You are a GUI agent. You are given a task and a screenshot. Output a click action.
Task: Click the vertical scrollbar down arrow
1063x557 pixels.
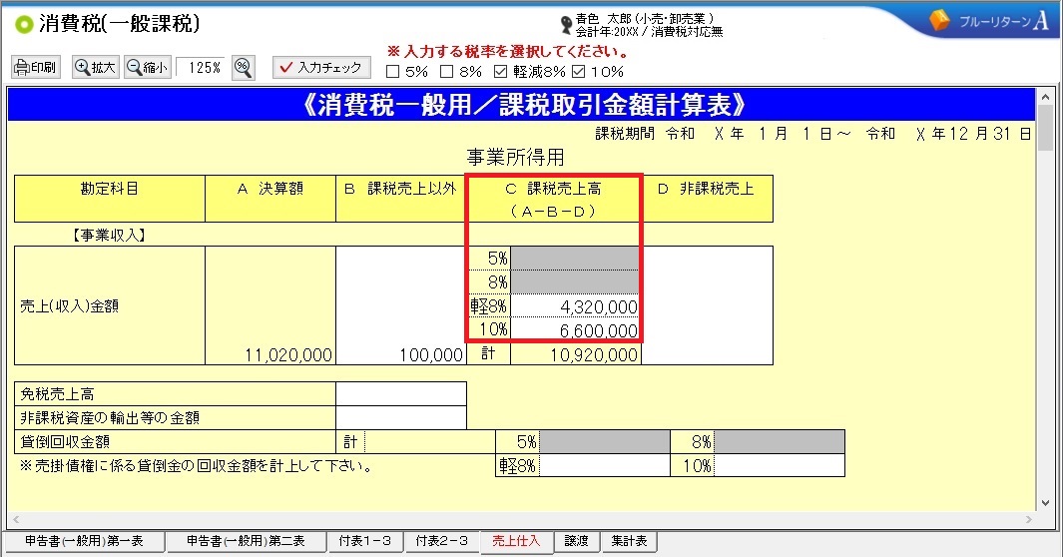[1045, 503]
